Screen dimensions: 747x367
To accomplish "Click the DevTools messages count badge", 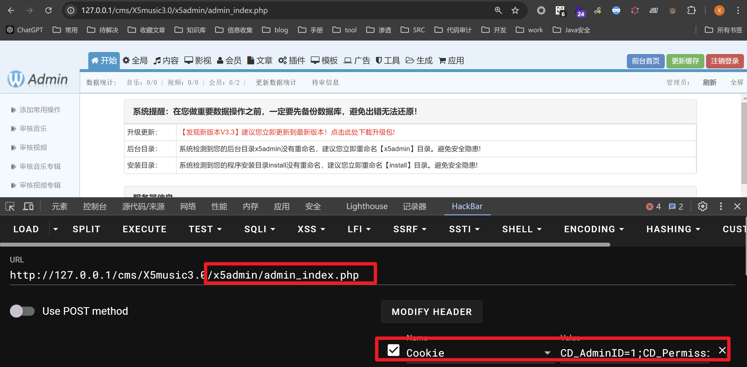I will coord(676,206).
